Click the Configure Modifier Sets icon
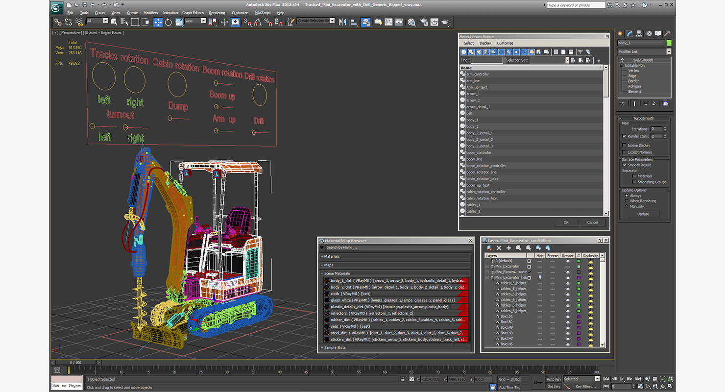 click(x=665, y=103)
